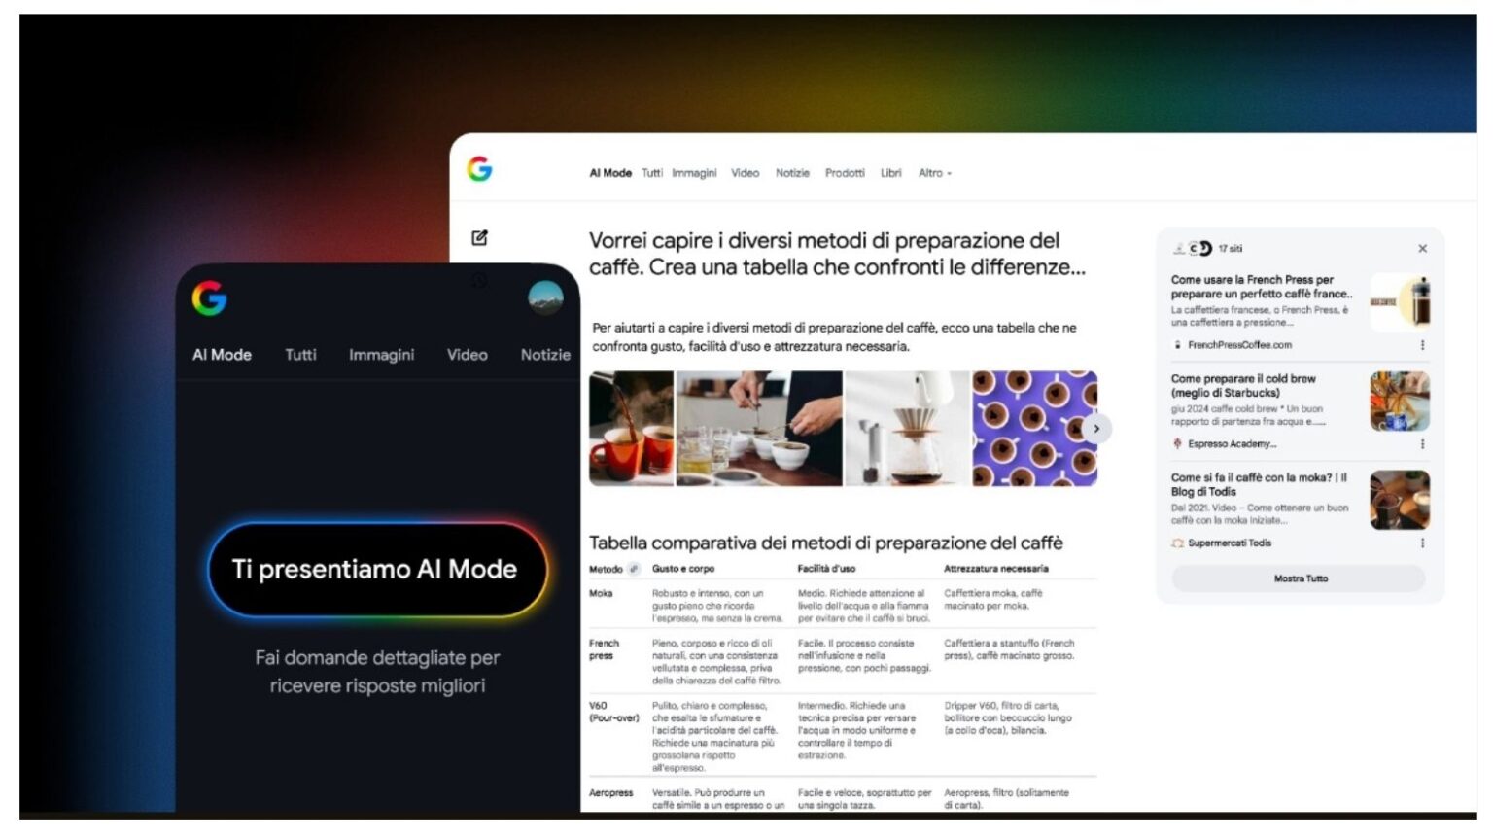Click the Google logo on the phone screen

point(209,298)
